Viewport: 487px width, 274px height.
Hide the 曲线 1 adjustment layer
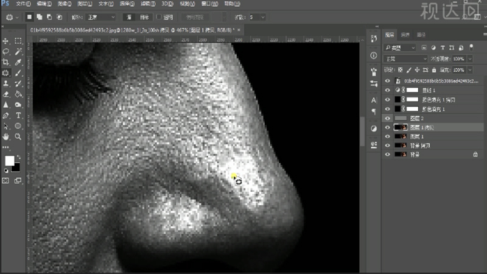click(x=387, y=90)
